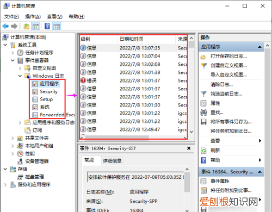The width and height of the screenshot is (272, 212).
Task: Click the 共享文件夹 icon
Action: click(20, 138)
